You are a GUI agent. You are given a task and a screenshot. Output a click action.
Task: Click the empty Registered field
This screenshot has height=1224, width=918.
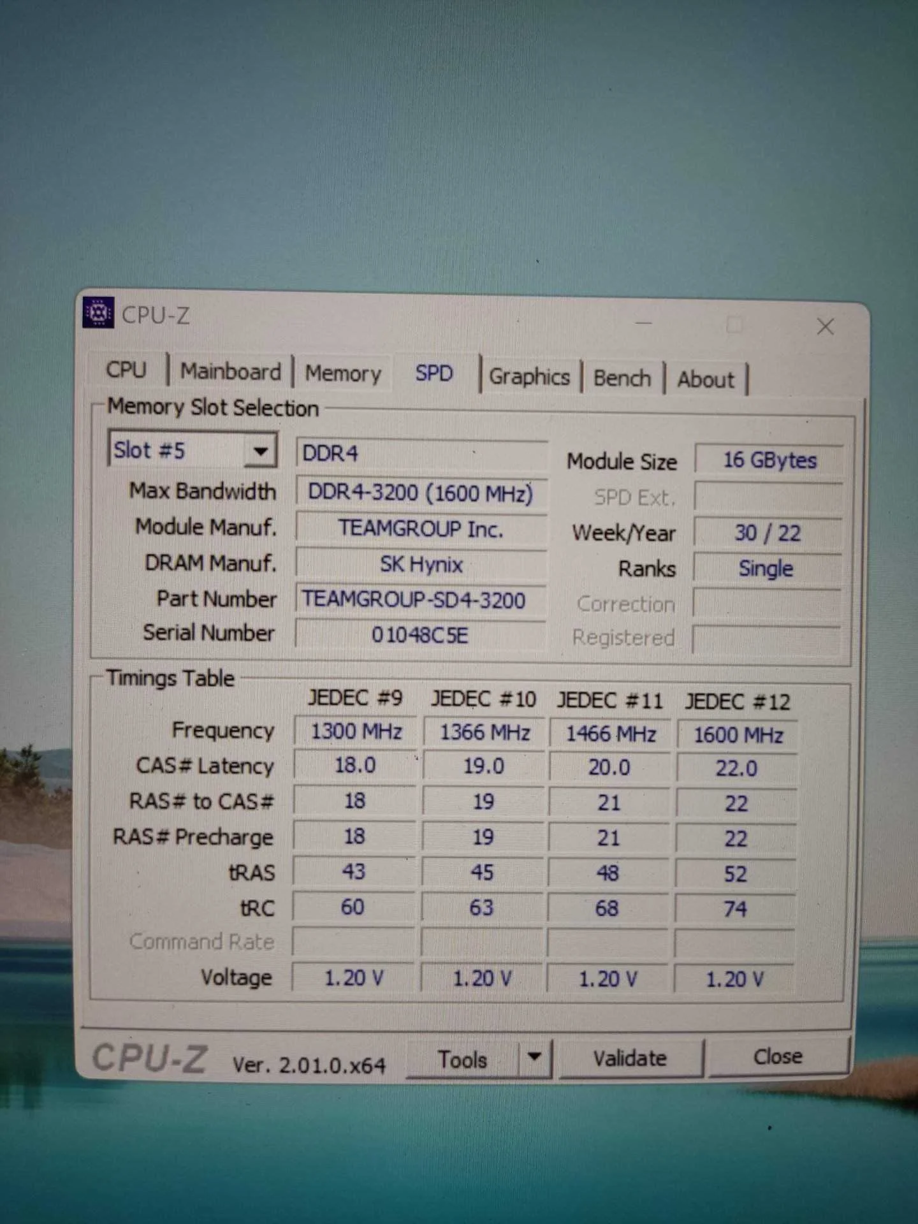(766, 639)
